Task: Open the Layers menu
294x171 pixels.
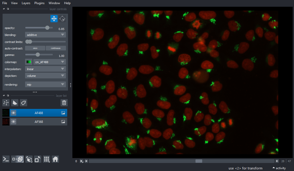Action: (26, 3)
